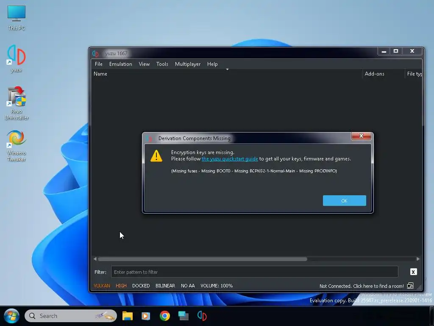Image resolution: width=434 pixels, height=326 pixels.
Task: Open the media player taskbar icon
Action: pos(146,316)
